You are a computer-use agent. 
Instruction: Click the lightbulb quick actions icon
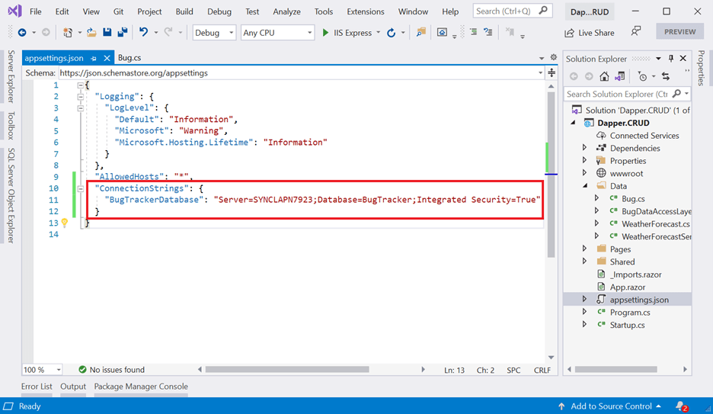(65, 223)
